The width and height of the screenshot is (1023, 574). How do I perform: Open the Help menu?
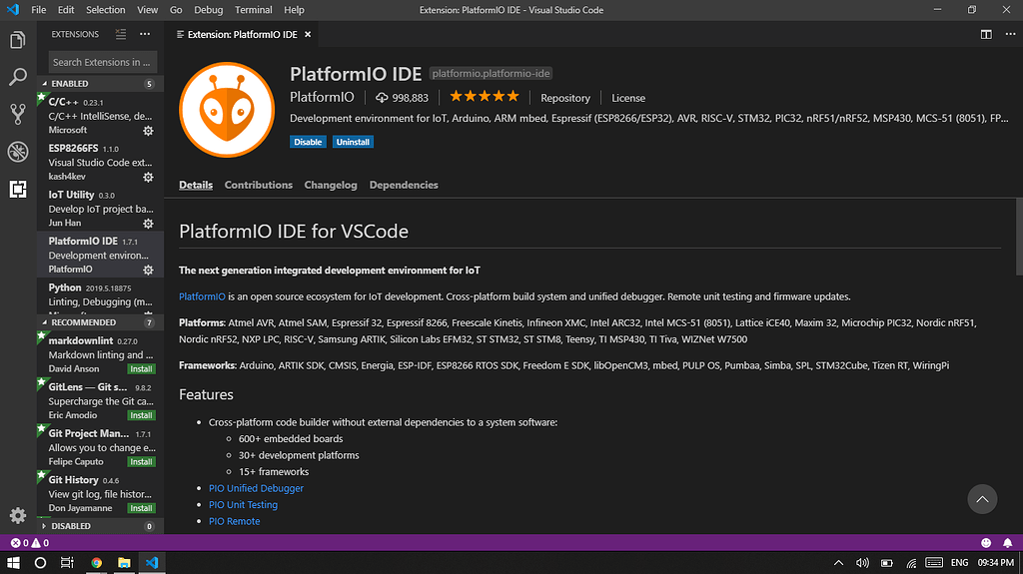(295, 10)
